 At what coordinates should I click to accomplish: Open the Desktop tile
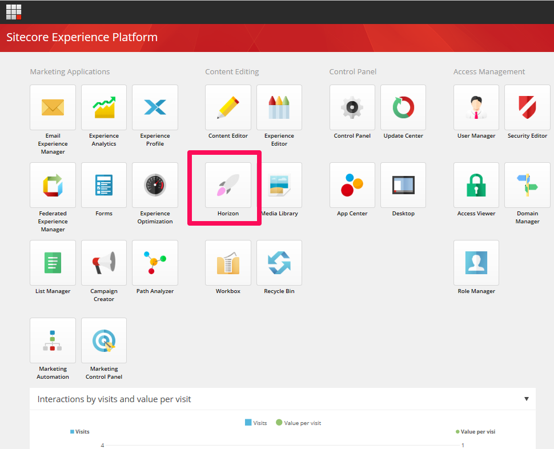pos(403,185)
